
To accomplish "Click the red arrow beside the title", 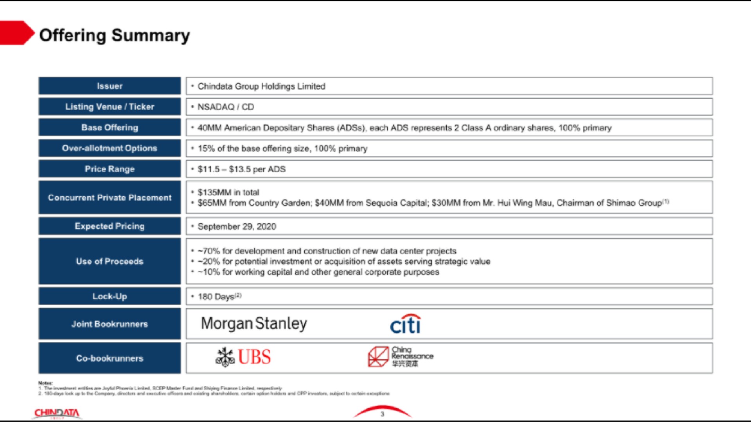I will click(17, 33).
